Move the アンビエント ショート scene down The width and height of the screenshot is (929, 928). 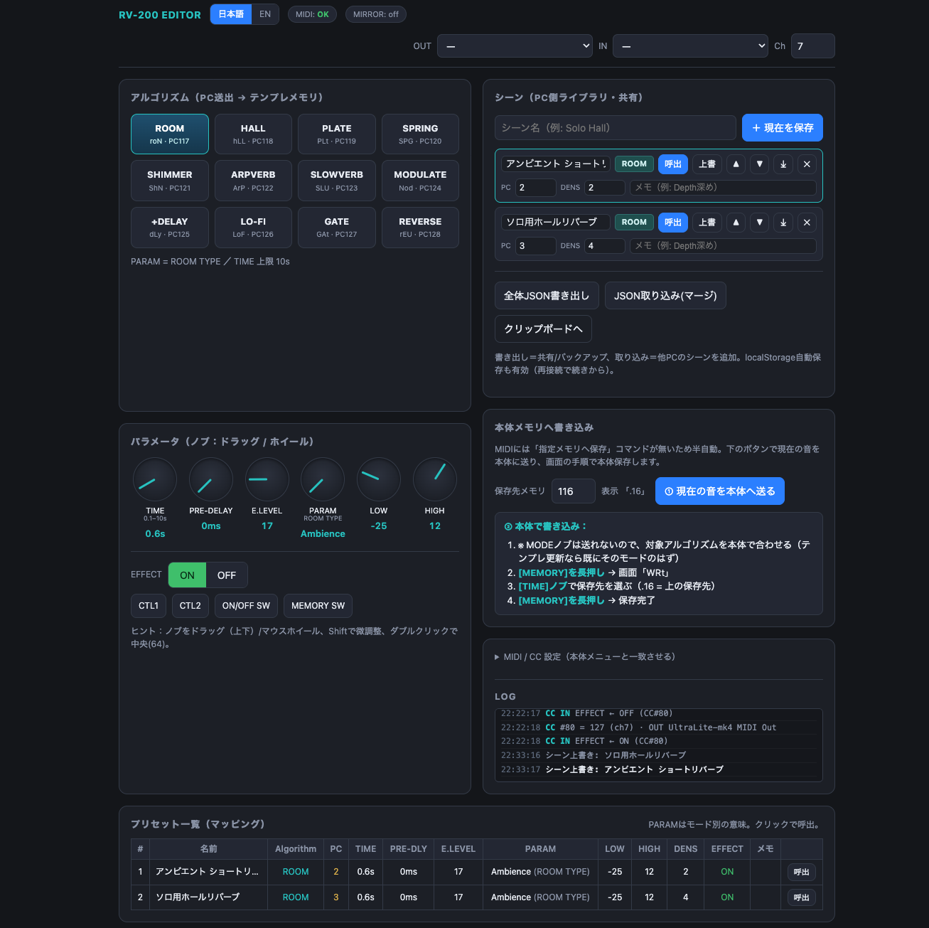click(760, 164)
